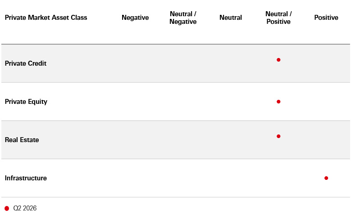Image resolution: width=351 pixels, height=219 pixels.
Task: Select the Private Credit row label
Action: coord(26,63)
